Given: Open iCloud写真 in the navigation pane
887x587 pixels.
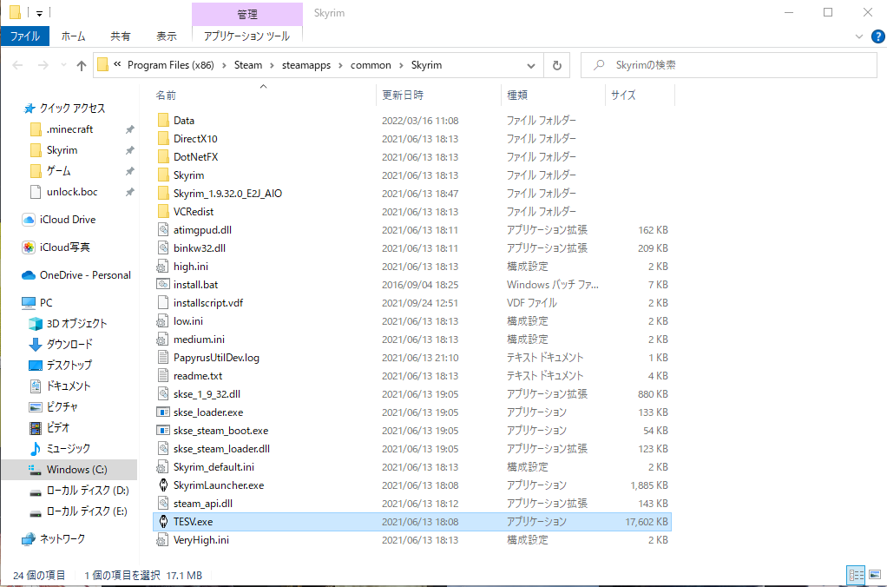Looking at the screenshot, I should tap(56, 247).
